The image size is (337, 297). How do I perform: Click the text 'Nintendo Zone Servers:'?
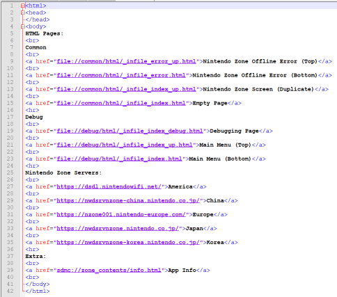click(x=63, y=172)
